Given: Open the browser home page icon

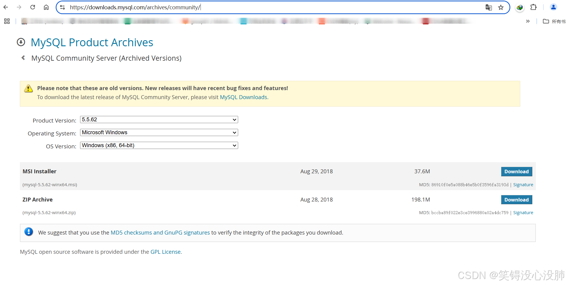Looking at the screenshot, I should tap(46, 7).
